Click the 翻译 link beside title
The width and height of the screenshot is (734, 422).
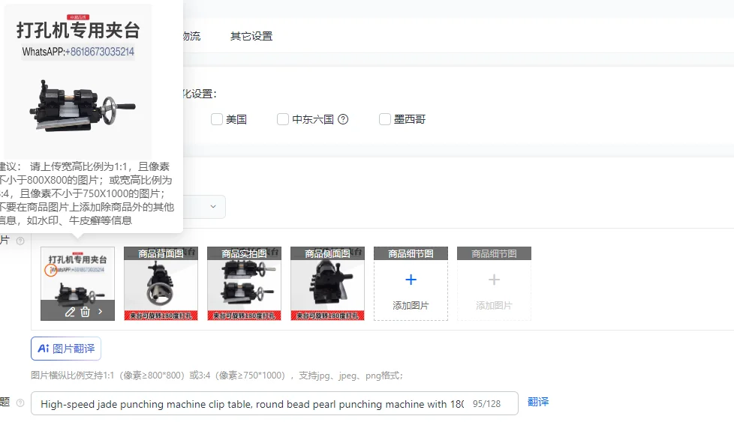[x=538, y=402]
